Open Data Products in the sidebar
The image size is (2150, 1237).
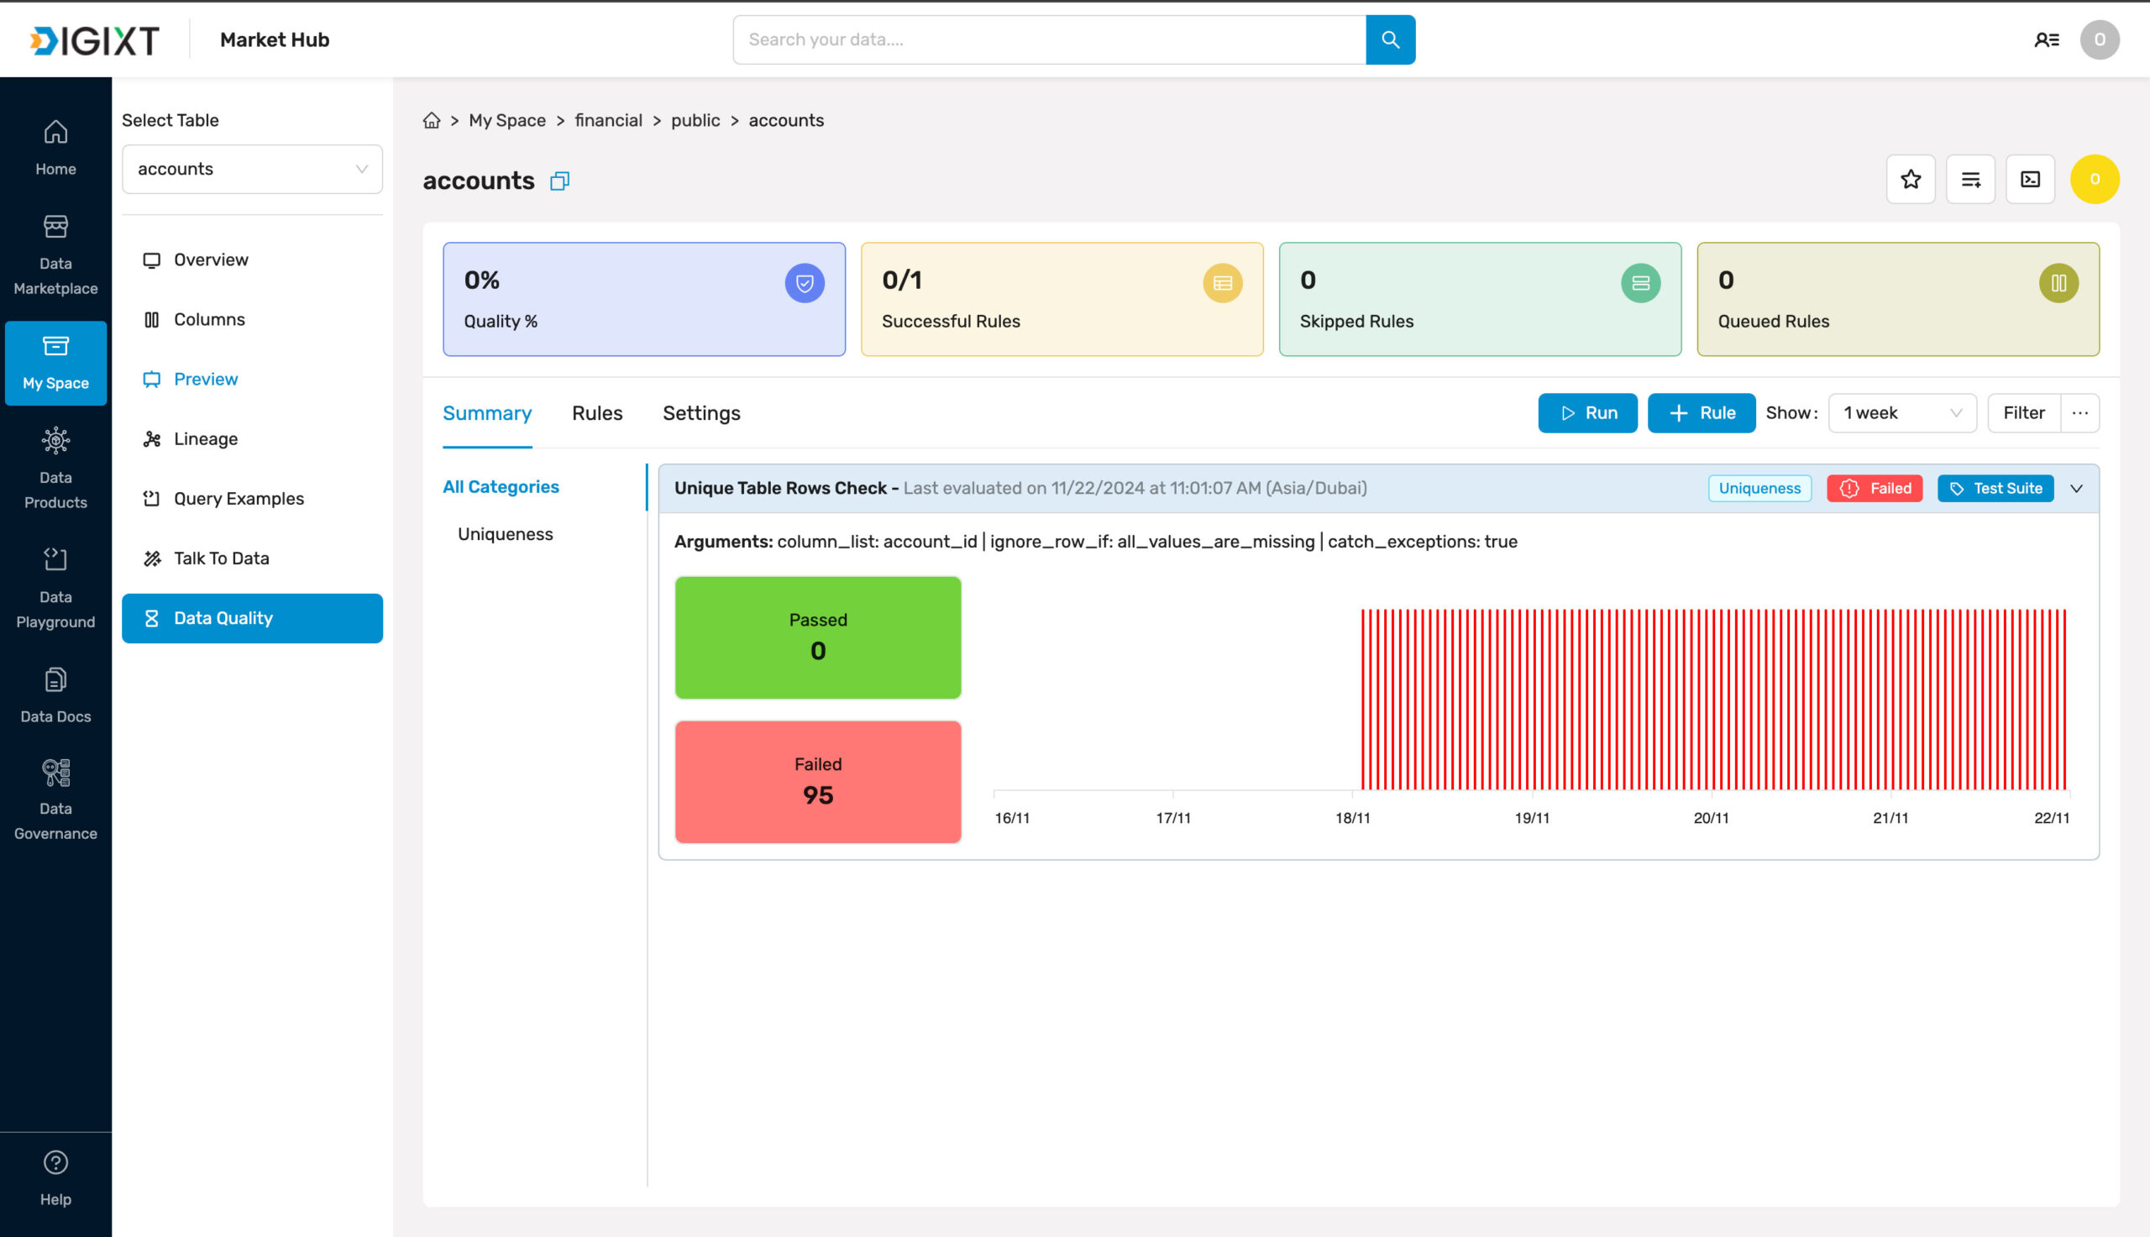click(x=55, y=468)
